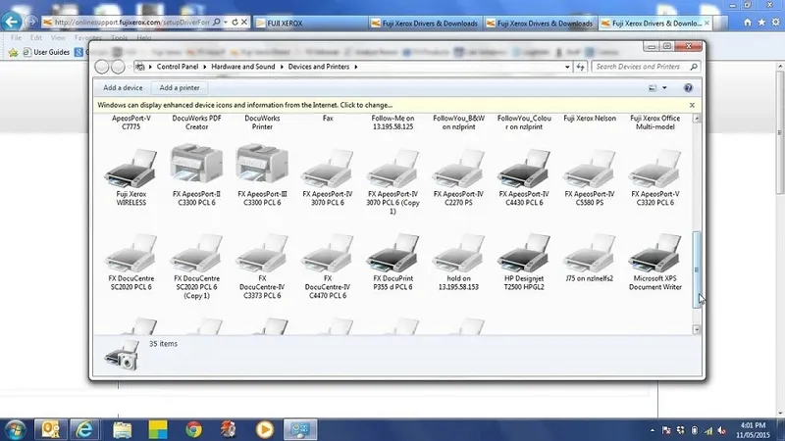Expand the Hardware and Sound breadcrumb arrow

pos(283,67)
